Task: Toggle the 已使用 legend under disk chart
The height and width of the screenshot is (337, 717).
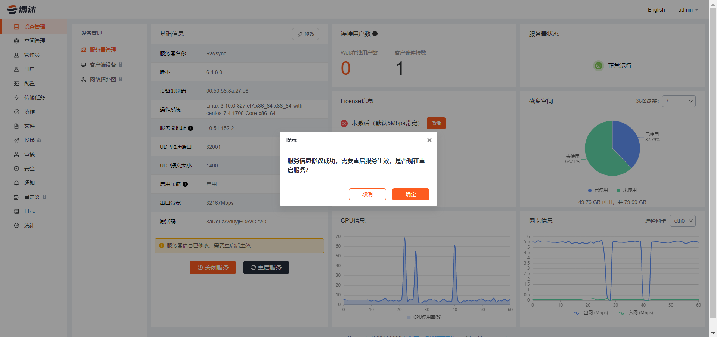Action: [x=598, y=190]
